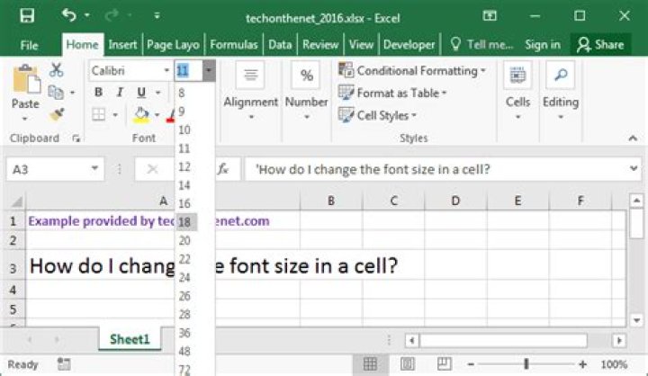Collapse the font size dropdown arrow
Screen dimensions: 648x376
pos(209,71)
